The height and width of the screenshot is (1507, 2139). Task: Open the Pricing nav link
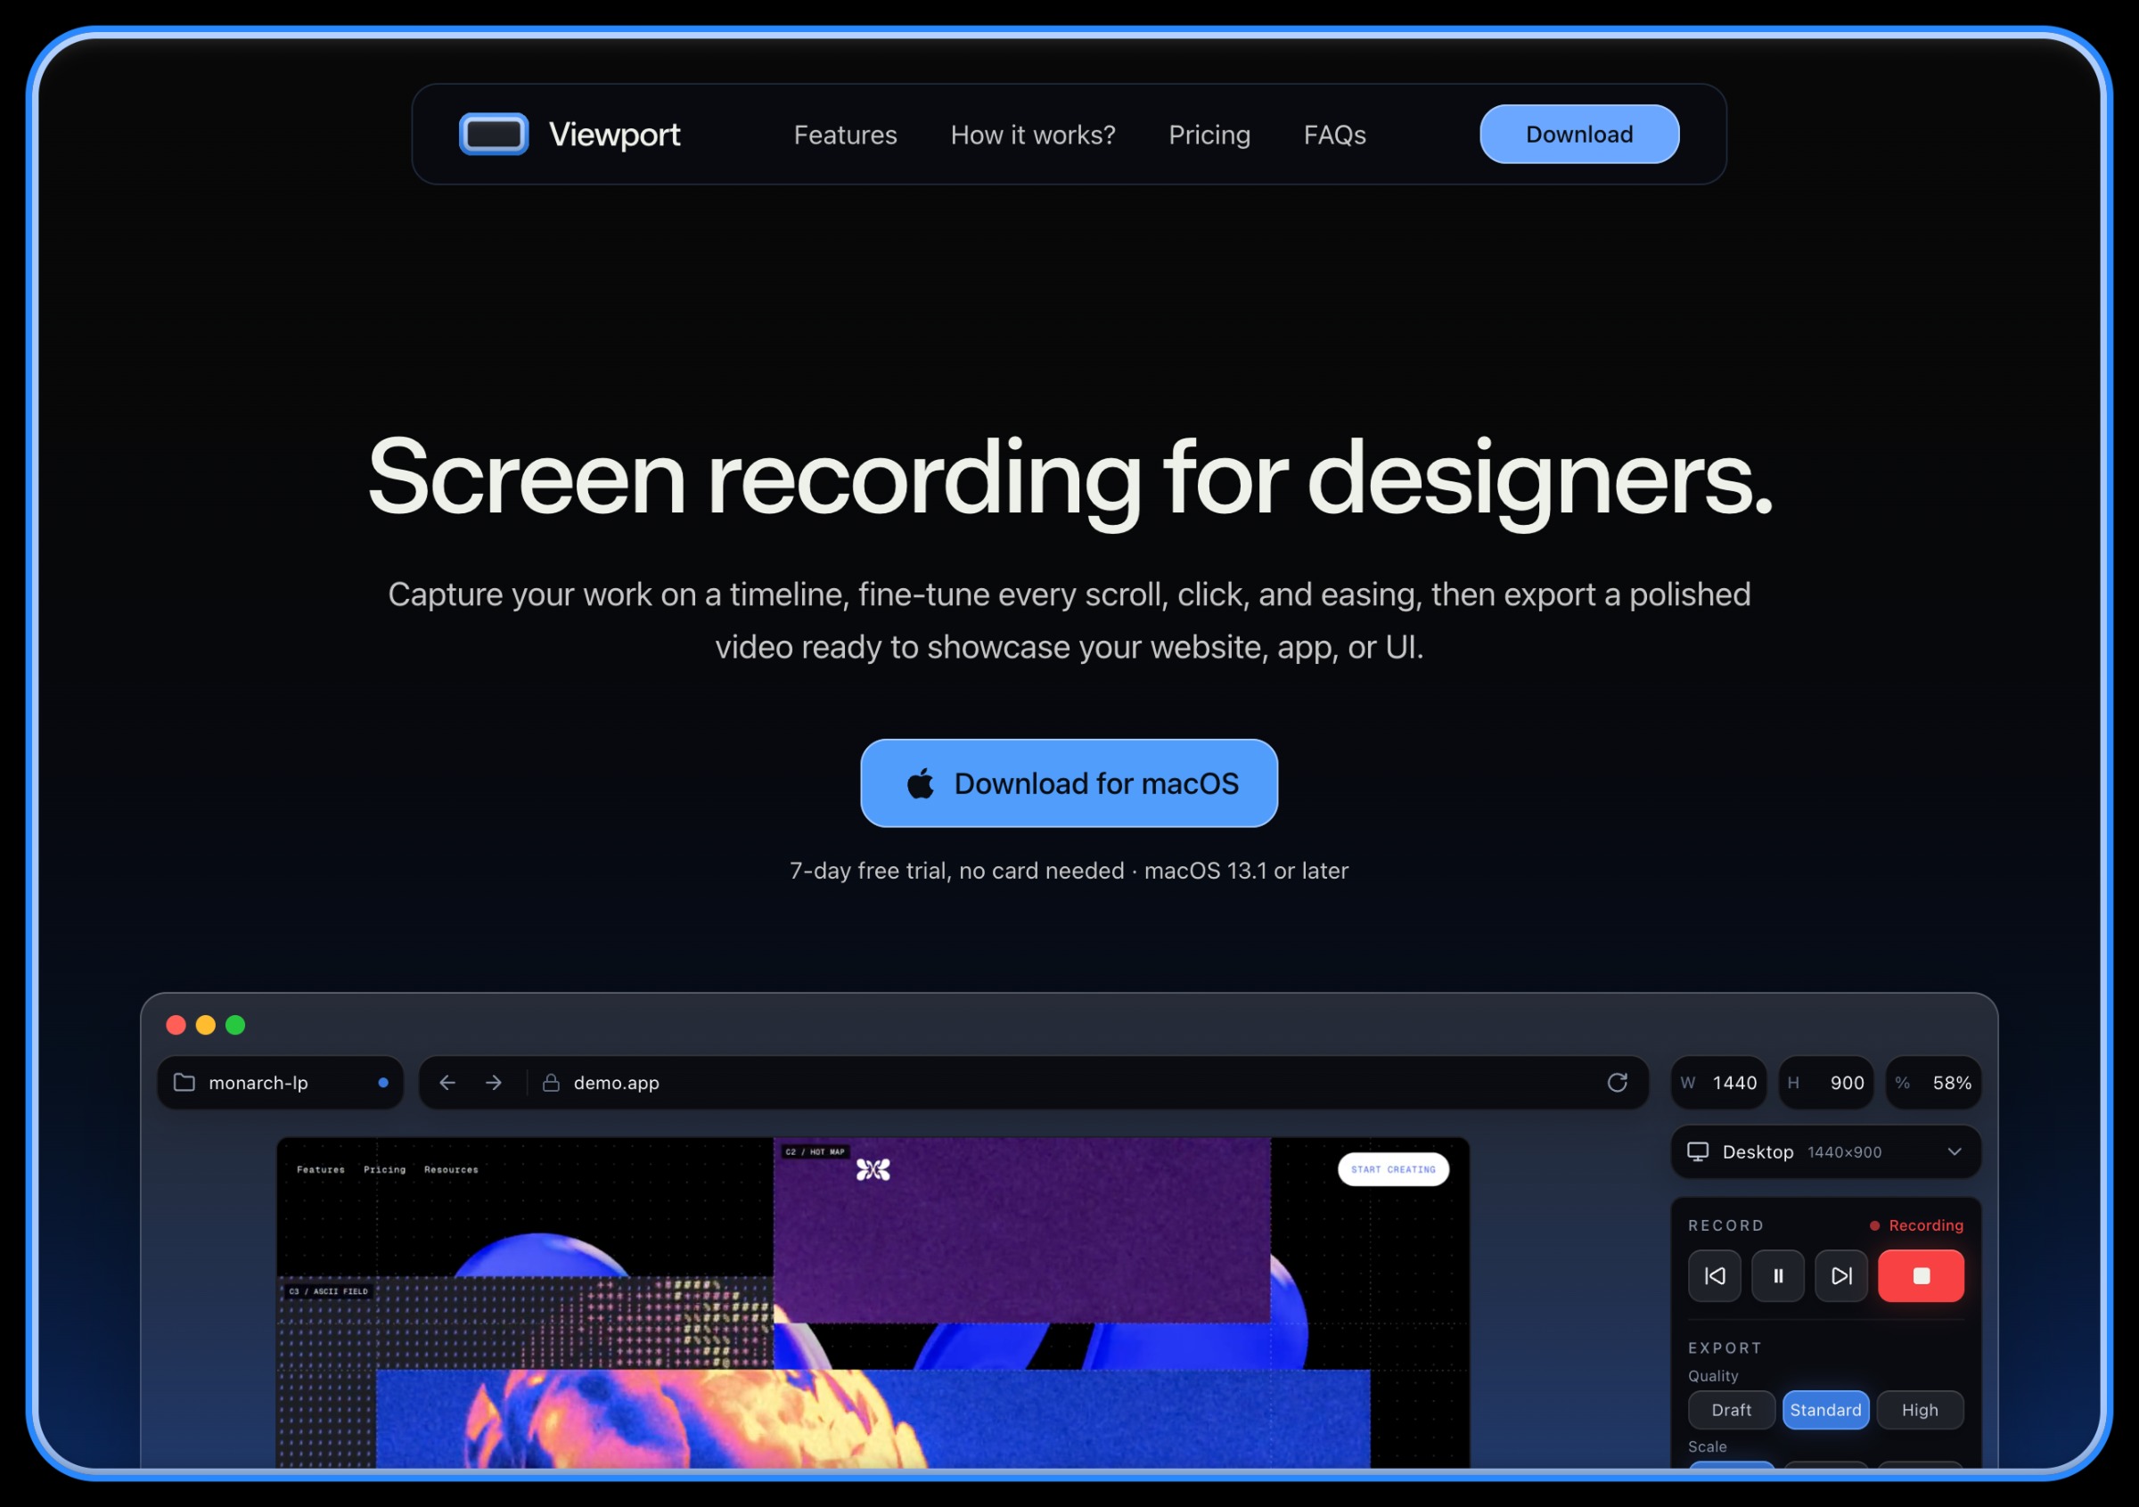tap(1209, 135)
